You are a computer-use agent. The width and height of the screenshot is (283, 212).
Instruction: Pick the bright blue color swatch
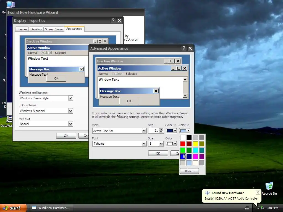pyautogui.click(x=183, y=157)
